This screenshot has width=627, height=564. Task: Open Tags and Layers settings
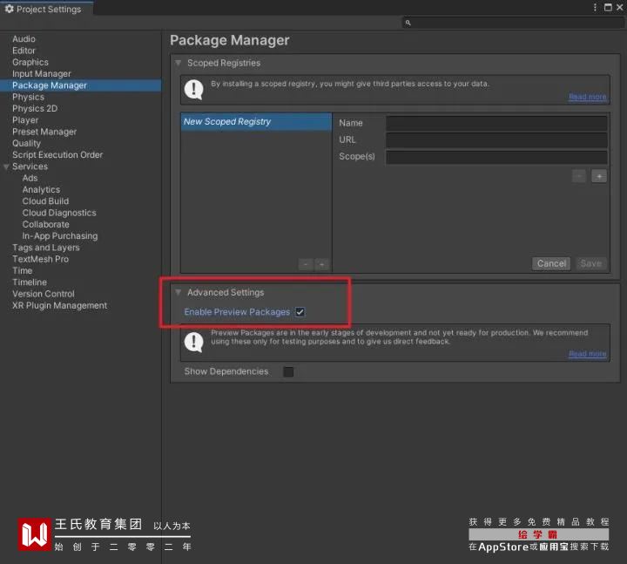click(46, 248)
